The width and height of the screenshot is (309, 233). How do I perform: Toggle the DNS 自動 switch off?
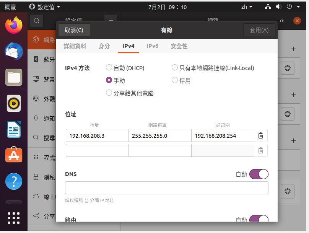coord(259,174)
